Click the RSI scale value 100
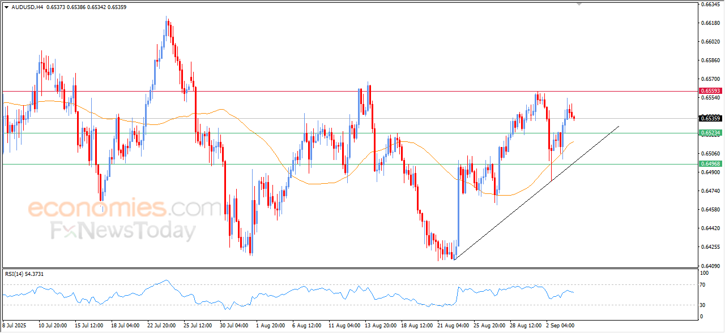This screenshot has height=333, width=725. point(705,273)
